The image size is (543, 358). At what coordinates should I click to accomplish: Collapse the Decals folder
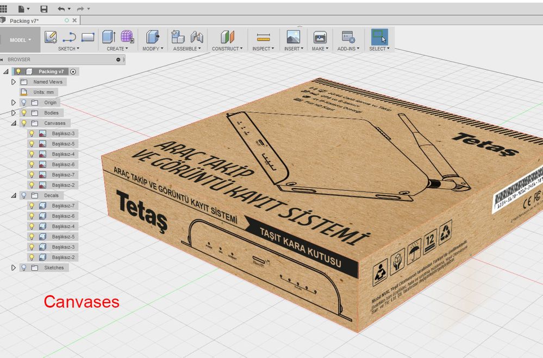click(14, 195)
